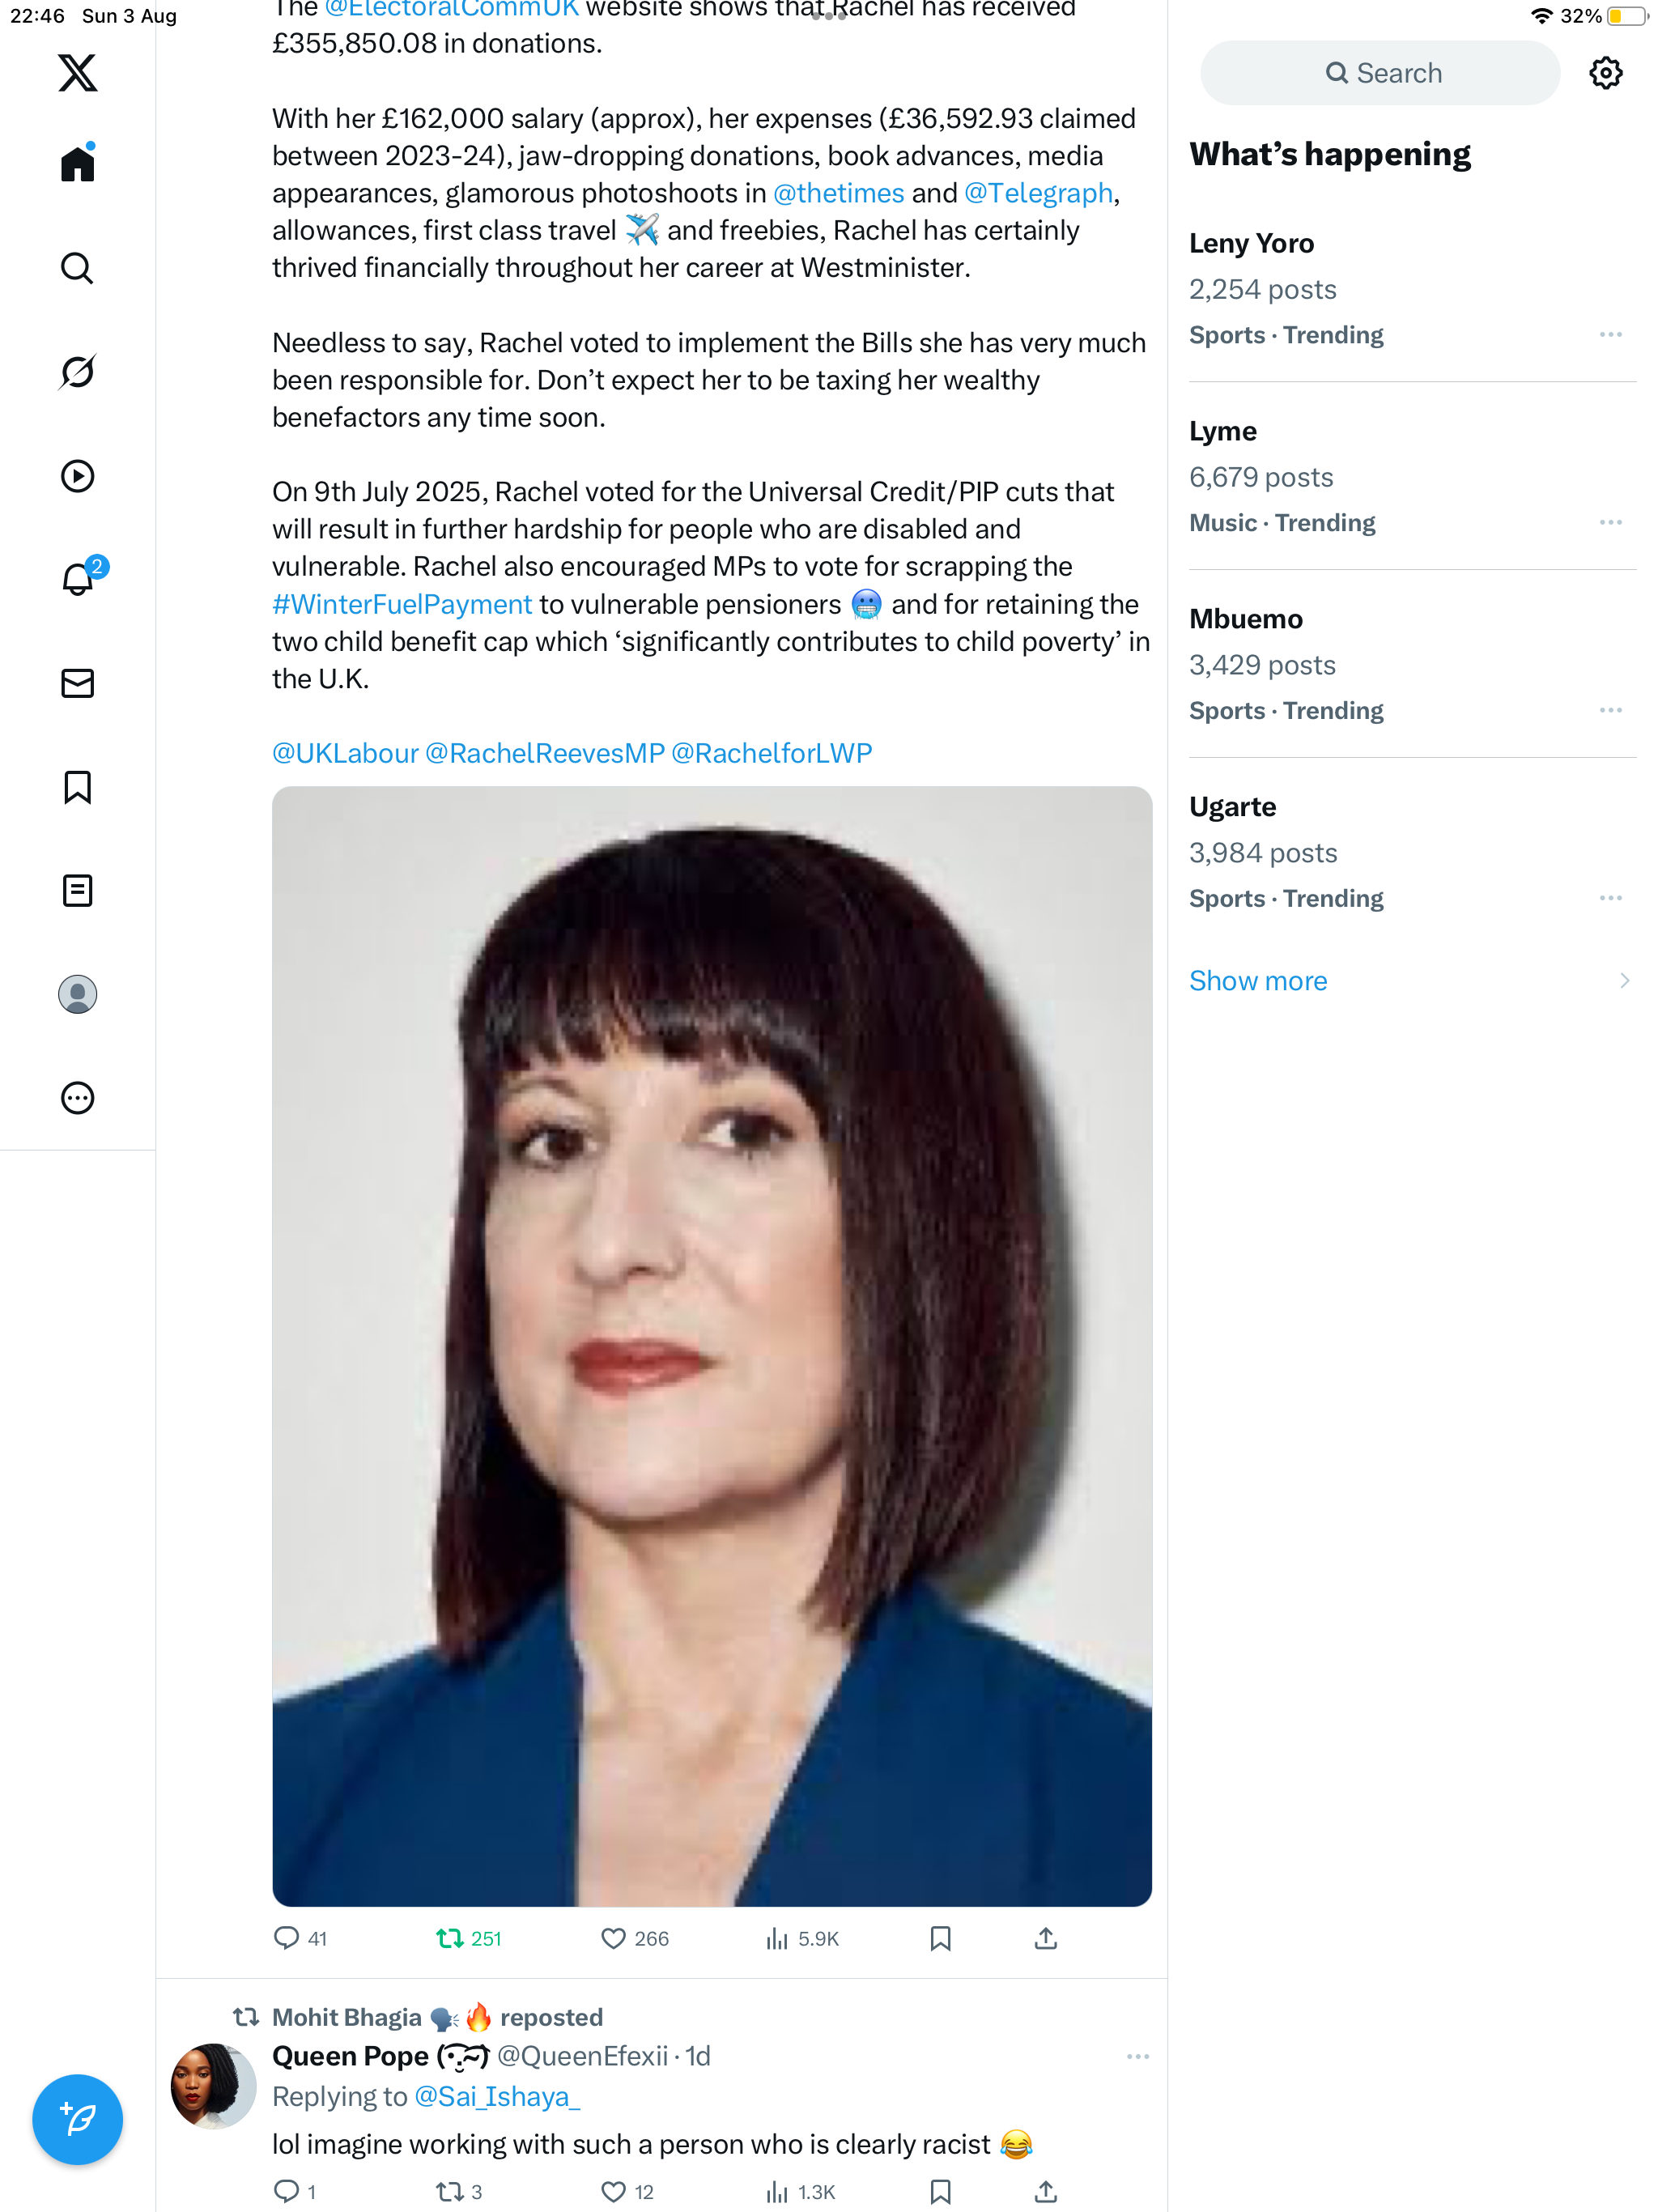
Task: Click the Search input field
Action: coord(1380,73)
